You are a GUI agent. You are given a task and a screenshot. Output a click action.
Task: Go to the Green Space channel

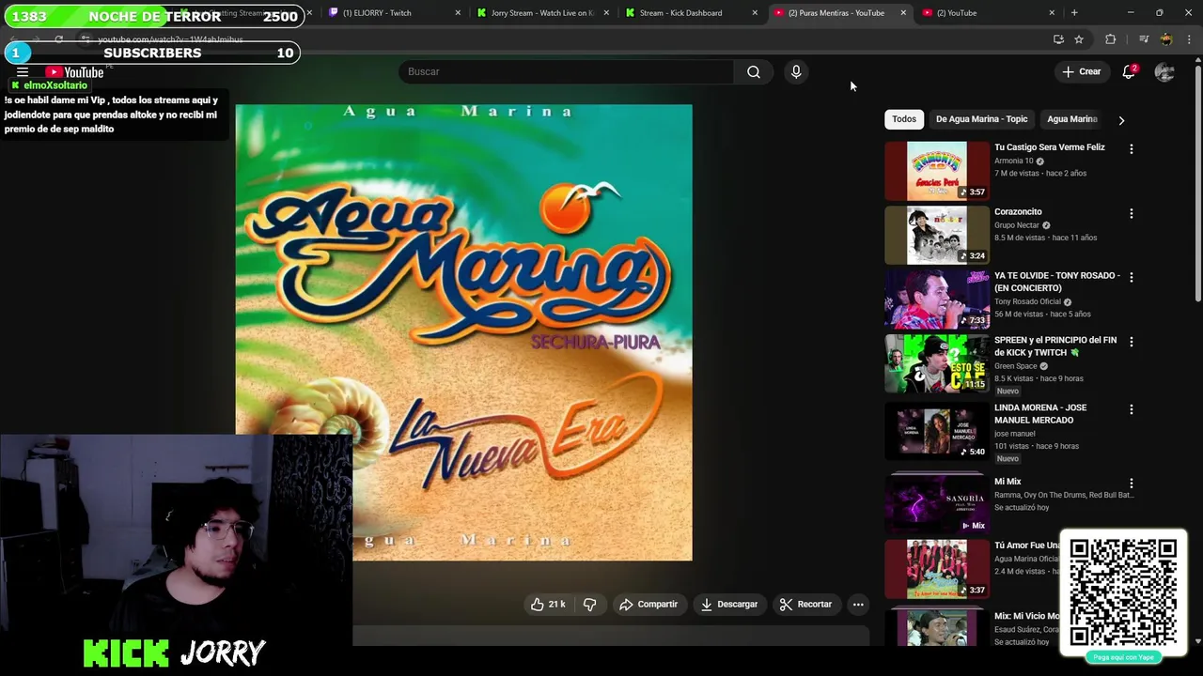pos(1015,366)
